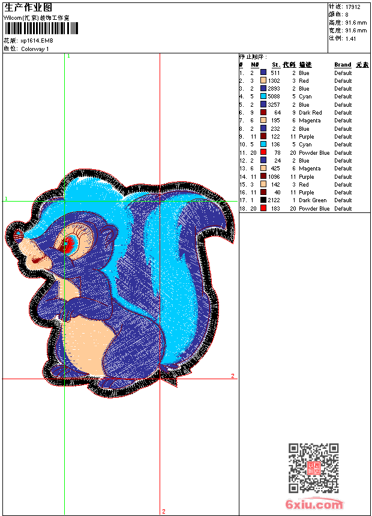This screenshot has height=516, width=372.
Task: Click the stitch count value 5088
Action: [x=274, y=97]
